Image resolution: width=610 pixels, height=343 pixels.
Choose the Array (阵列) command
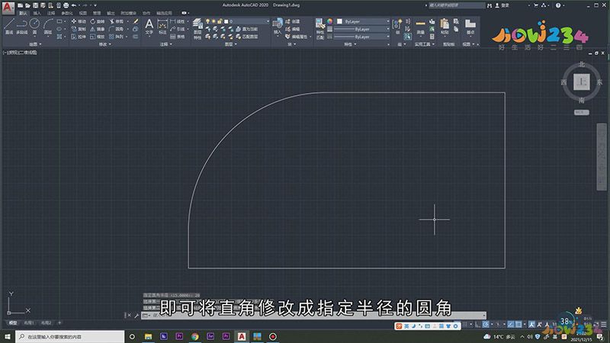(117, 37)
